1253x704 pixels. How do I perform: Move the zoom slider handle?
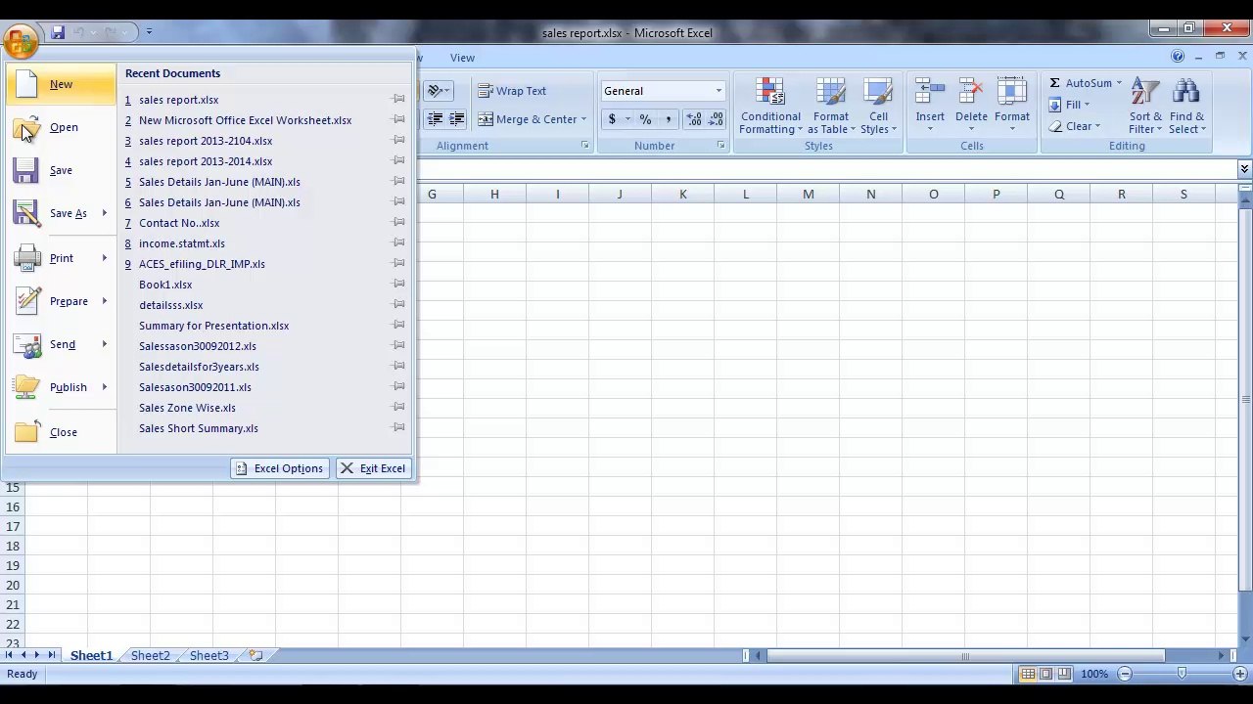tap(1182, 674)
